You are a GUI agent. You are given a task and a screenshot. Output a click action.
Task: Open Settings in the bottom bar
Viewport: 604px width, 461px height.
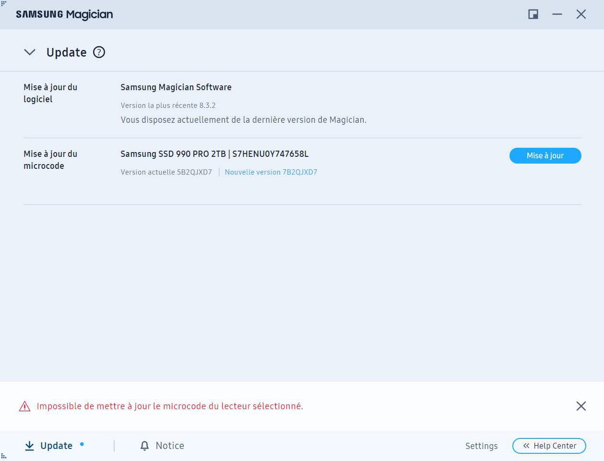click(x=481, y=446)
